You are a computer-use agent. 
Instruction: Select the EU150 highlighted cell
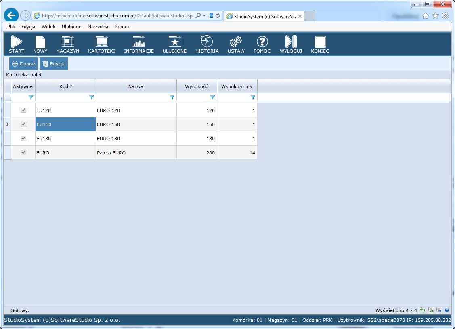[x=65, y=124]
